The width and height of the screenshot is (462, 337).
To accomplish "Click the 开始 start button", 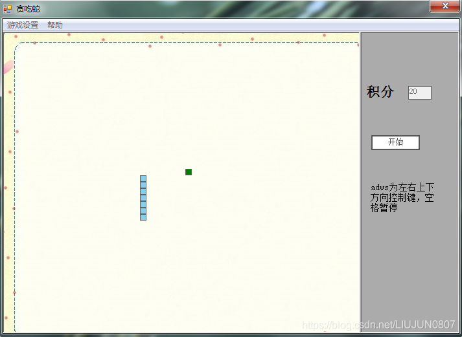I will tap(395, 142).
